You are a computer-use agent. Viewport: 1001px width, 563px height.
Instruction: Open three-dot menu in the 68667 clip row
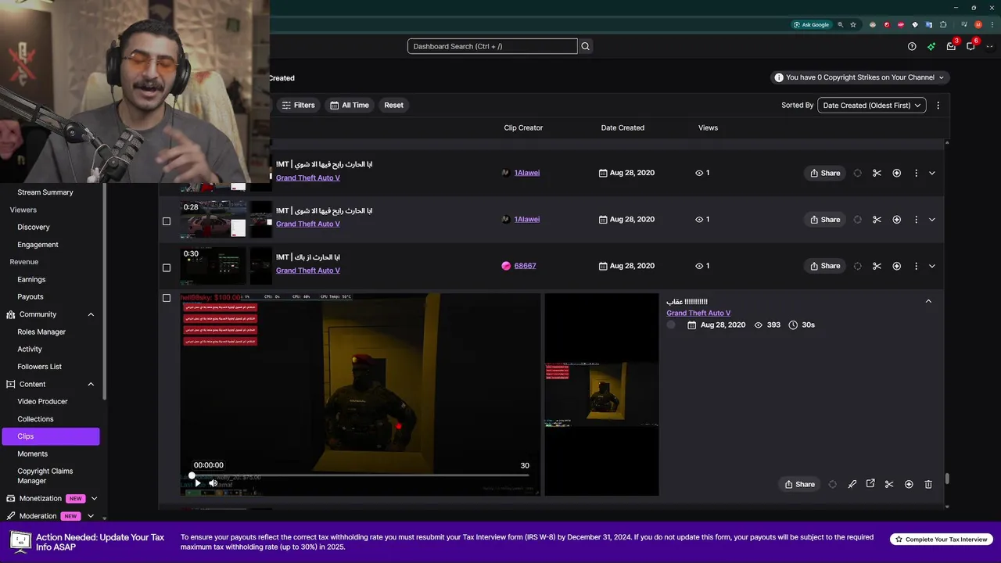pyautogui.click(x=916, y=266)
